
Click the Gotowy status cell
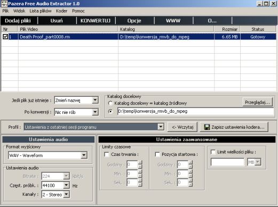258,37
